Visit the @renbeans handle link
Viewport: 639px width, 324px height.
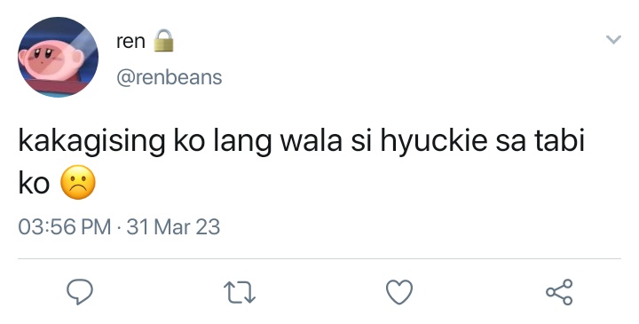tap(170, 77)
